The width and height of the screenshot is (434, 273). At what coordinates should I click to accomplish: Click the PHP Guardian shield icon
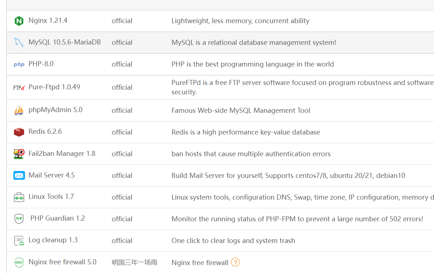(19, 219)
